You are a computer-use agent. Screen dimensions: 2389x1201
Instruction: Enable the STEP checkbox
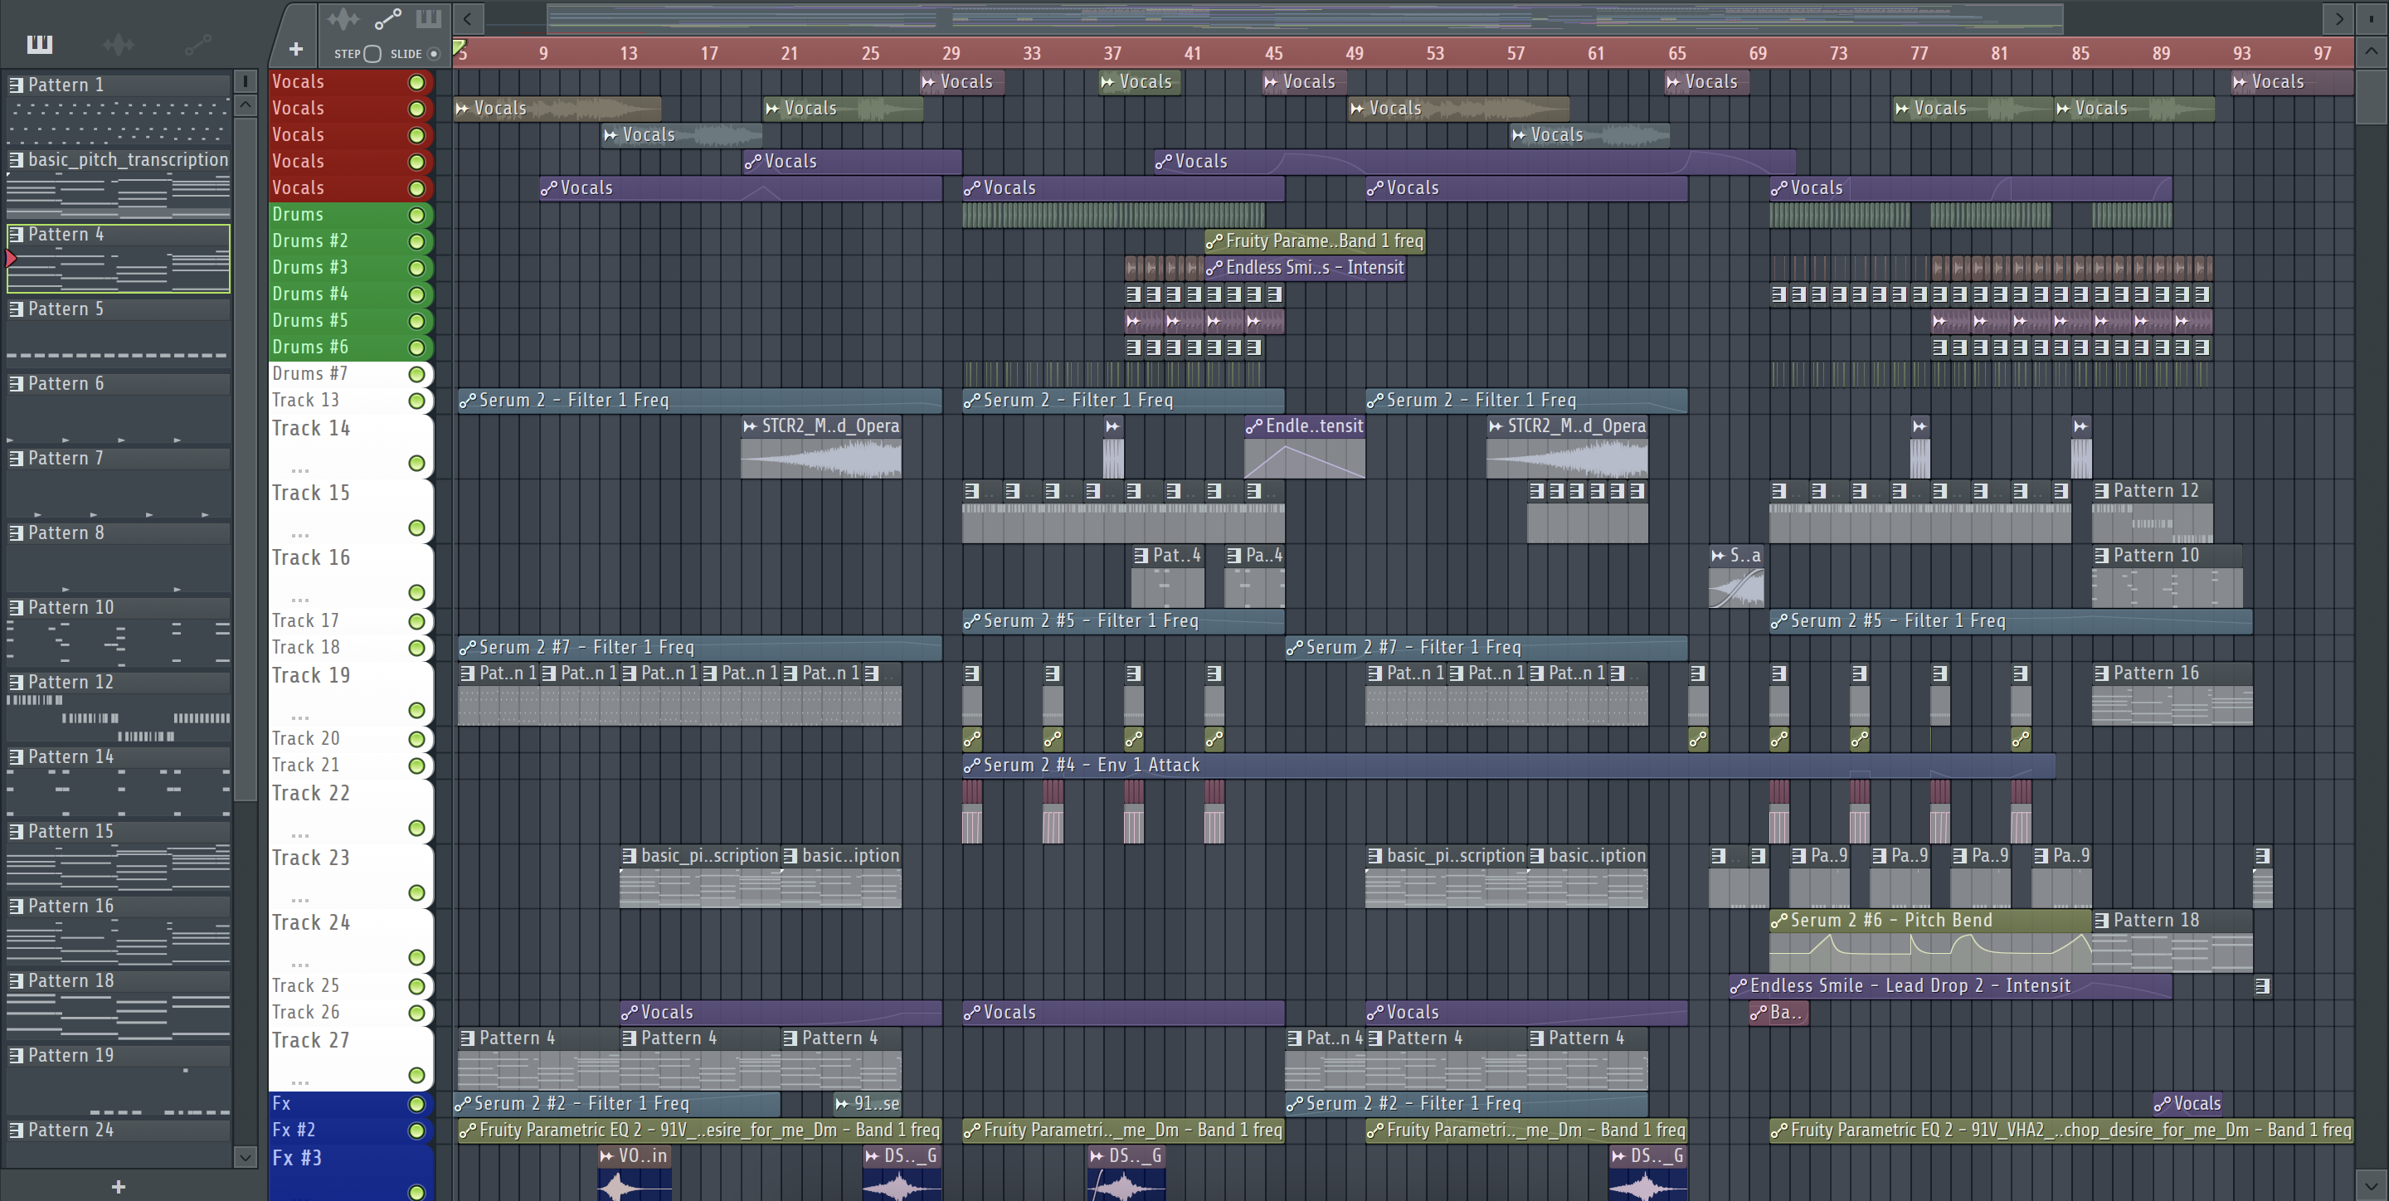pyautogui.click(x=372, y=54)
